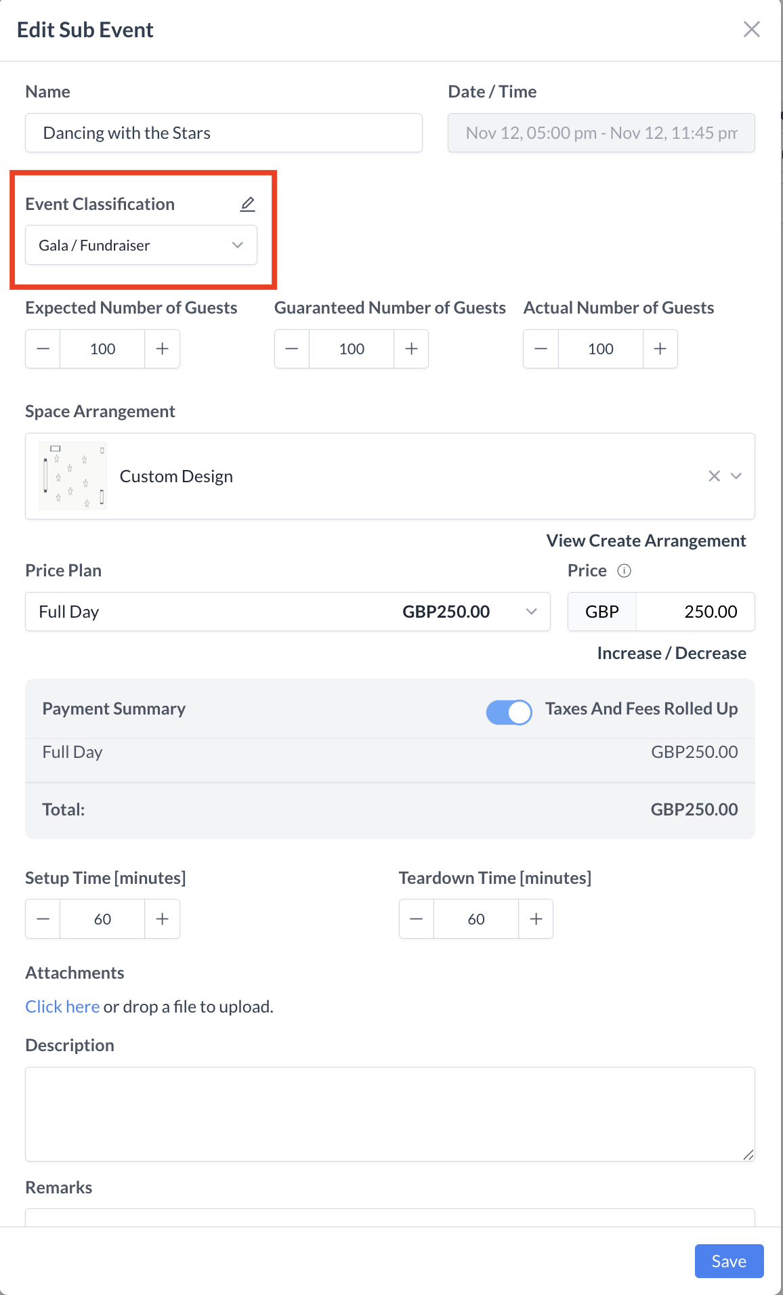This screenshot has height=1295, width=783.
Task: Increase Teardown Time minutes with plus
Action: [x=536, y=919]
